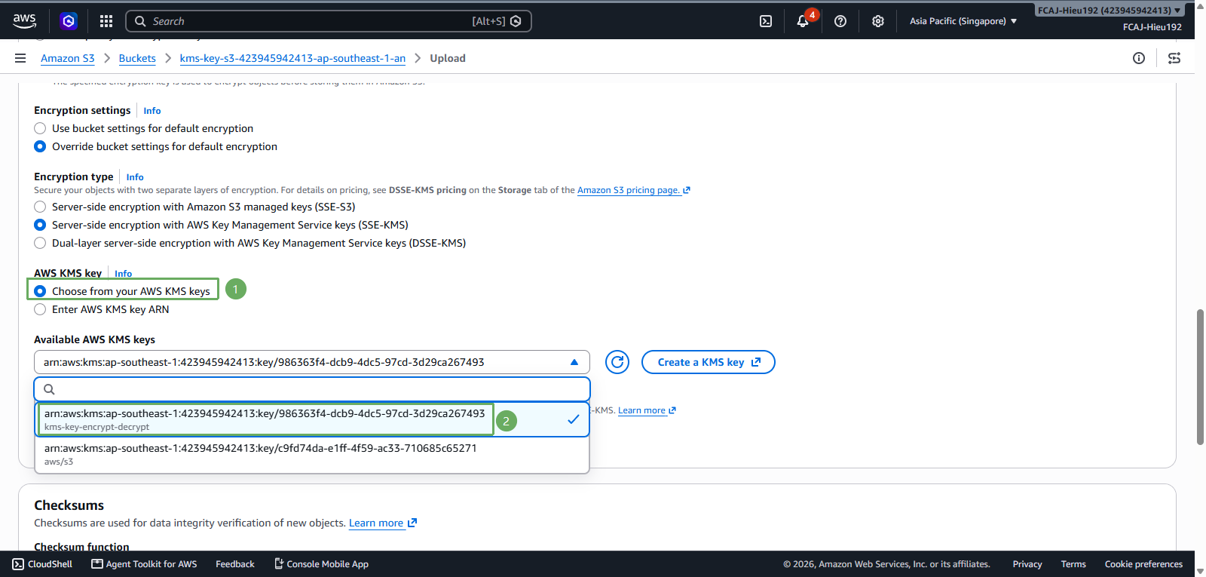Toggle the side navigation hamburger menu
The height and width of the screenshot is (577, 1206).
(x=20, y=58)
